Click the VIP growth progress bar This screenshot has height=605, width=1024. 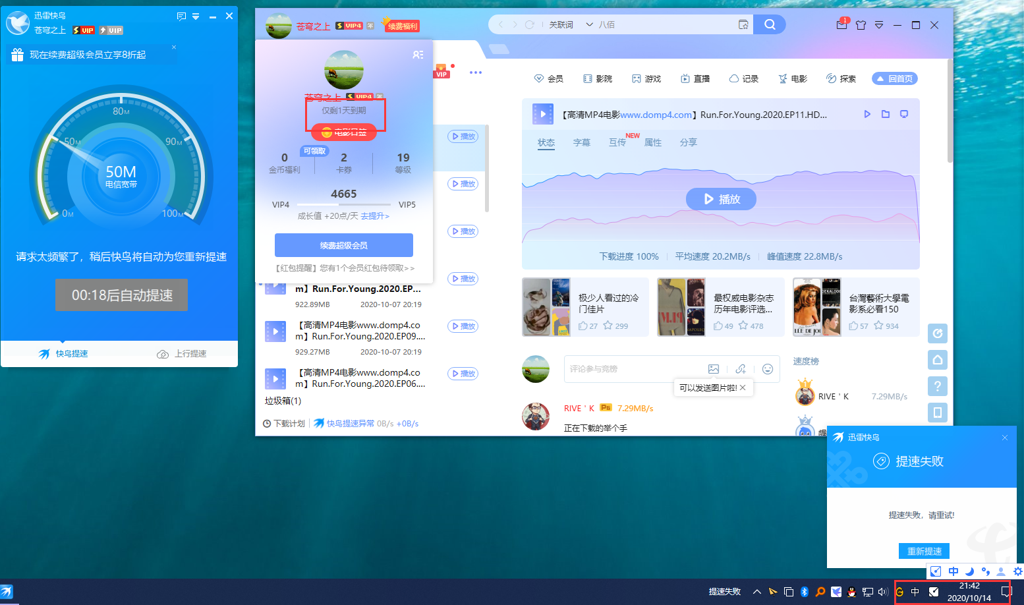coord(343,205)
